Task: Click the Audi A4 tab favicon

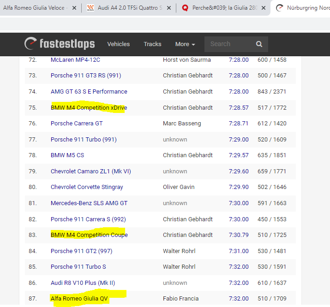Action: pyautogui.click(x=90, y=8)
